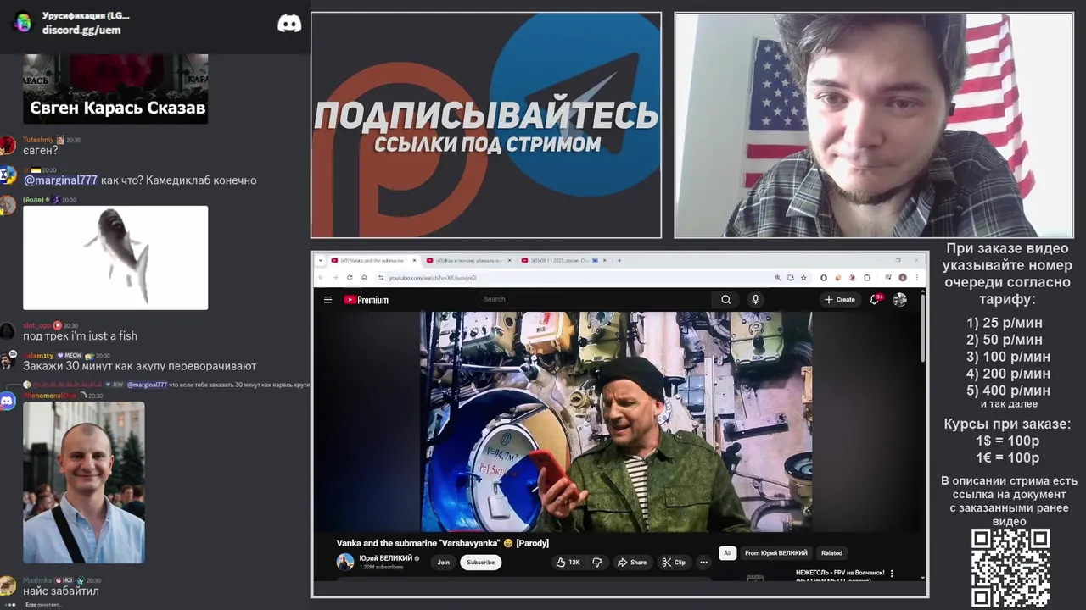Viewport: 1086px width, 610px height.
Task: Click the Chrome profile avatar icon
Action: (x=903, y=277)
